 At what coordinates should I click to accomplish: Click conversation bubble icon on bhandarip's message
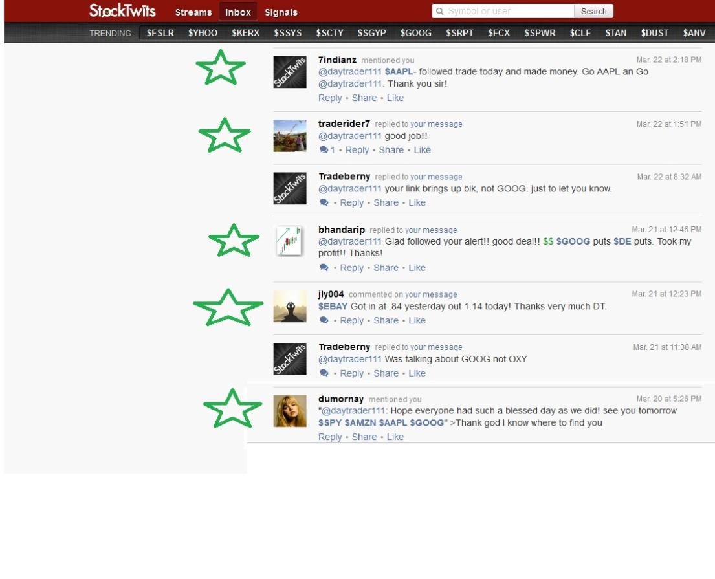324,268
